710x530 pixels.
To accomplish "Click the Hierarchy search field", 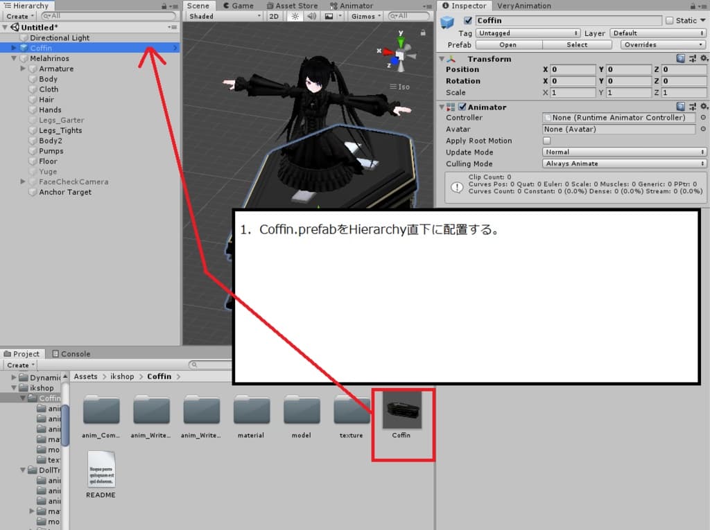I will pos(108,17).
